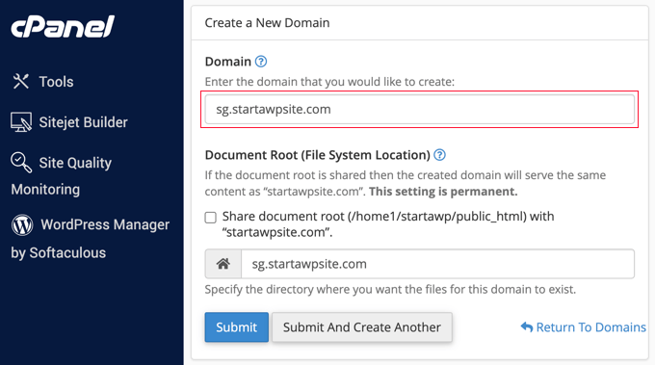Open Sitejet Builder in sidebar

(x=69, y=122)
